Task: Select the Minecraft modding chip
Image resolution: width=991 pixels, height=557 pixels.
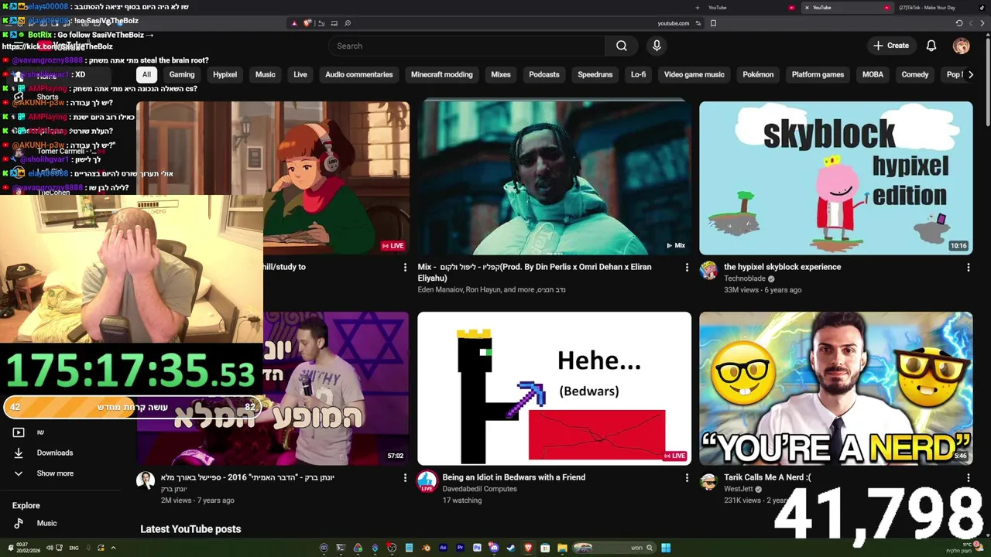Action: point(441,74)
